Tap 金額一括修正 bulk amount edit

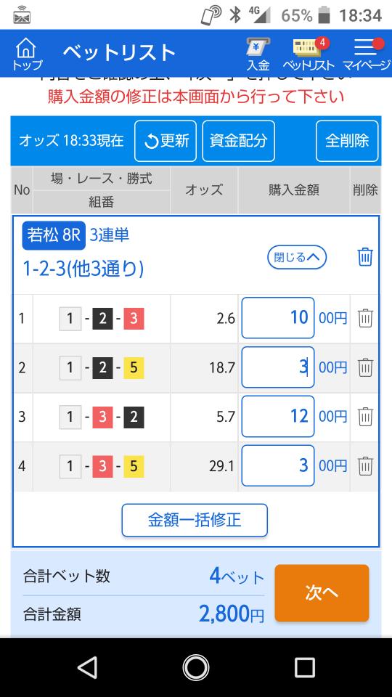tap(195, 520)
